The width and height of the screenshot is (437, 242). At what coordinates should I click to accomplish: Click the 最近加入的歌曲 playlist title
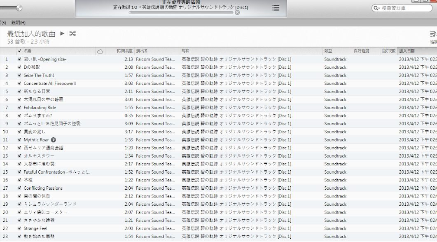[31, 34]
